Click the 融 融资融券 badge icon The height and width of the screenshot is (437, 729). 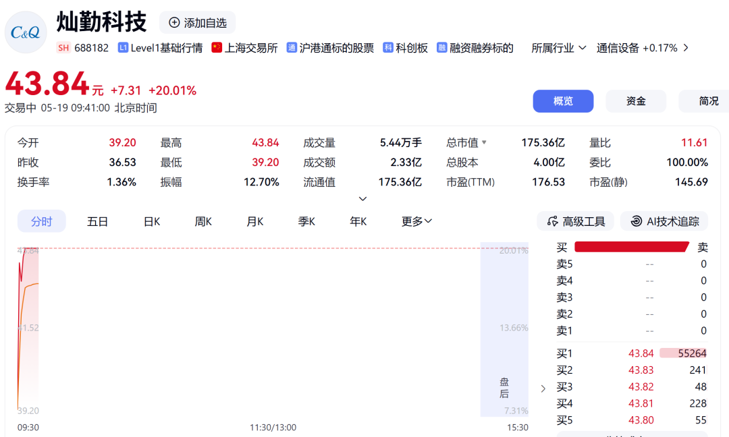click(441, 48)
